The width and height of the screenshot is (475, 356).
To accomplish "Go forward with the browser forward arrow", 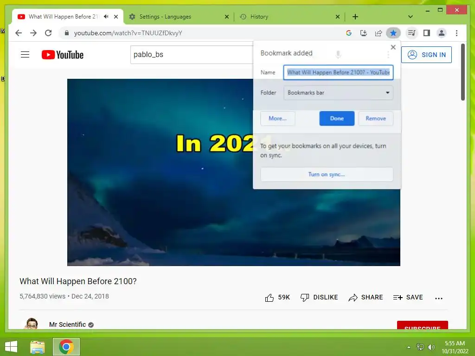I will click(x=33, y=33).
